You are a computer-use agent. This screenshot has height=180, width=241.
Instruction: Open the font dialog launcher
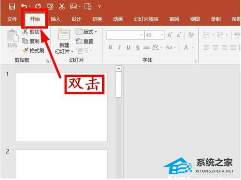pyautogui.click(x=195, y=61)
